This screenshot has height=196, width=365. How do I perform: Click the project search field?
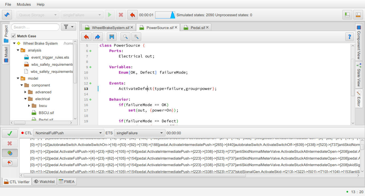35,27
